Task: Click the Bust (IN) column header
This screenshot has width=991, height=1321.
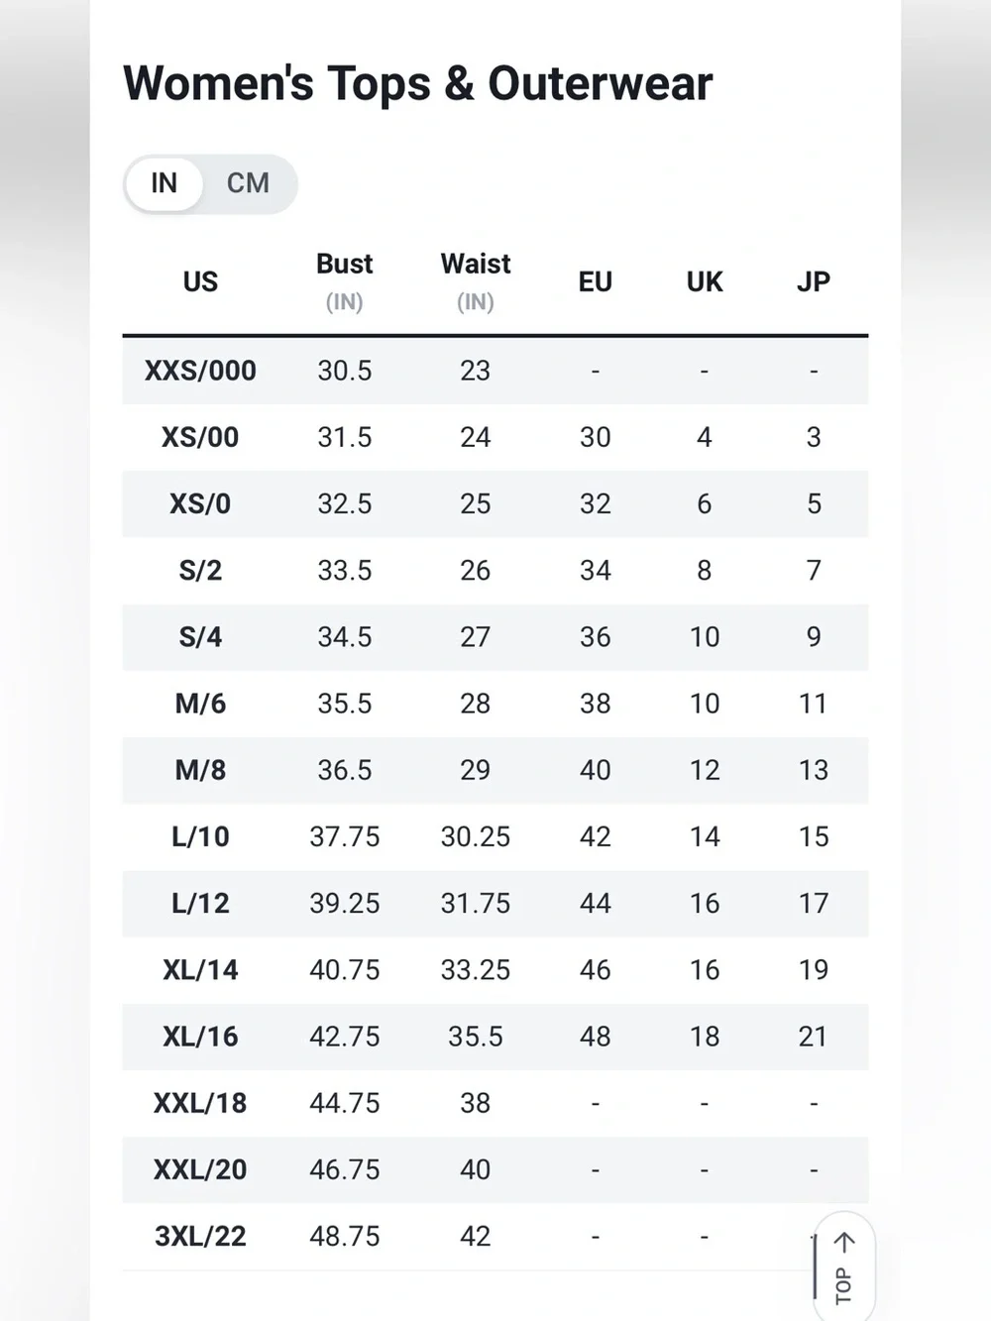Action: [345, 281]
